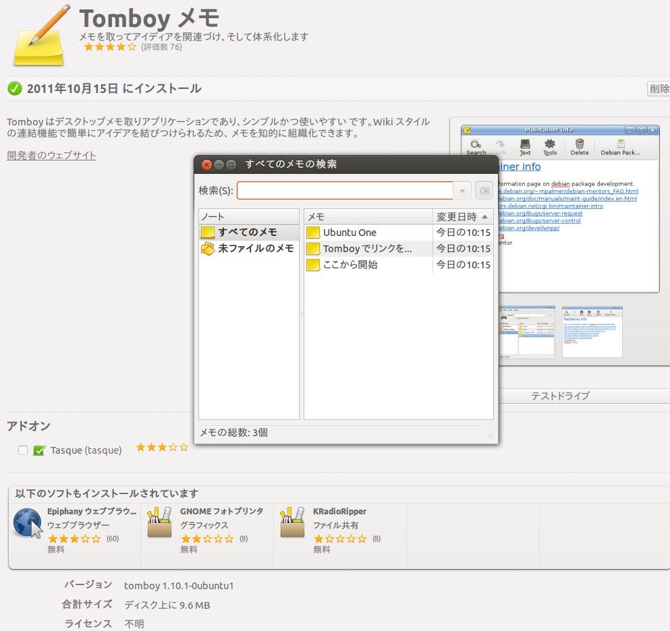Click the ノート column header
The height and width of the screenshot is (631, 670).
(249, 216)
